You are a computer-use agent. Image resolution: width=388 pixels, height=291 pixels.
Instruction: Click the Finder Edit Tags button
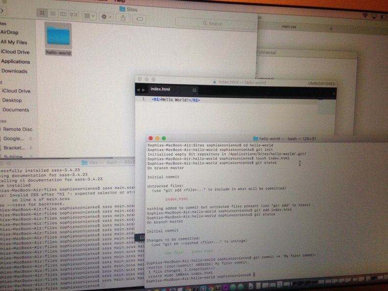coord(139,18)
